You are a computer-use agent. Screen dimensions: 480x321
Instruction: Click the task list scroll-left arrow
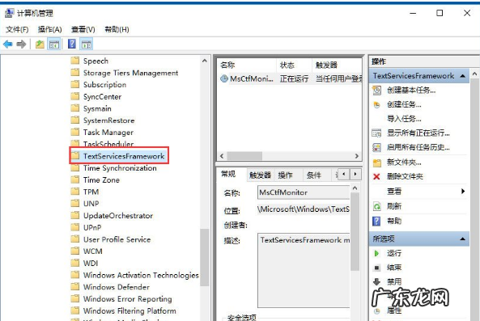coord(222,156)
